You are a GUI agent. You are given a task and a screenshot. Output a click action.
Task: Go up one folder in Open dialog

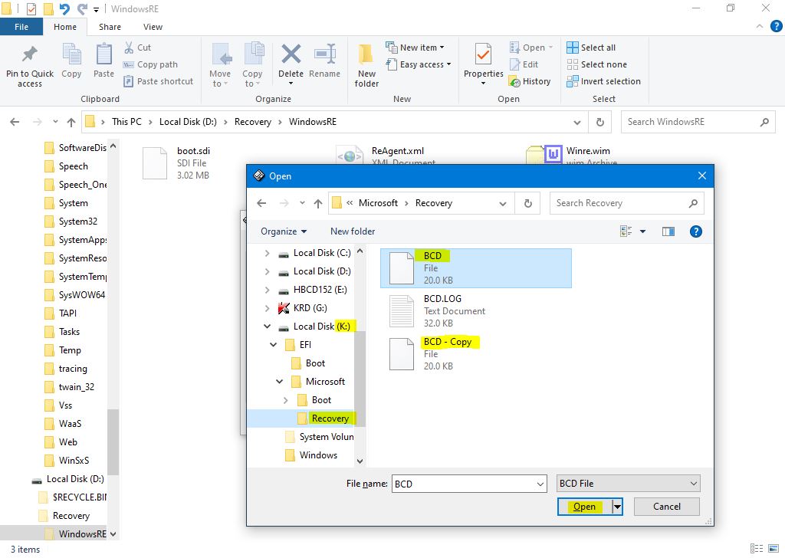coord(318,203)
